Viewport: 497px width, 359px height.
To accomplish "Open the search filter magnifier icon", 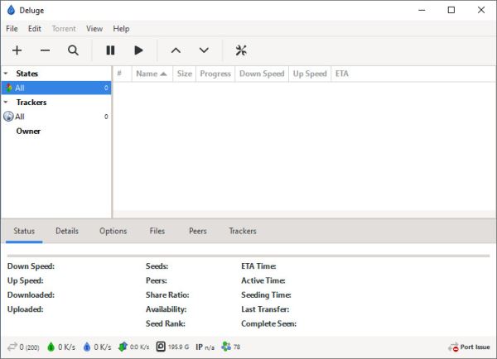I will pyautogui.click(x=73, y=50).
